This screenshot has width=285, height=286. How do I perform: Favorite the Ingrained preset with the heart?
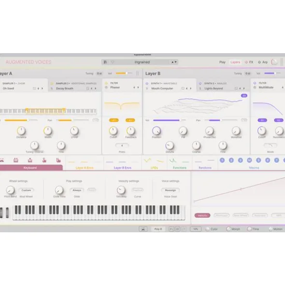[113, 62]
